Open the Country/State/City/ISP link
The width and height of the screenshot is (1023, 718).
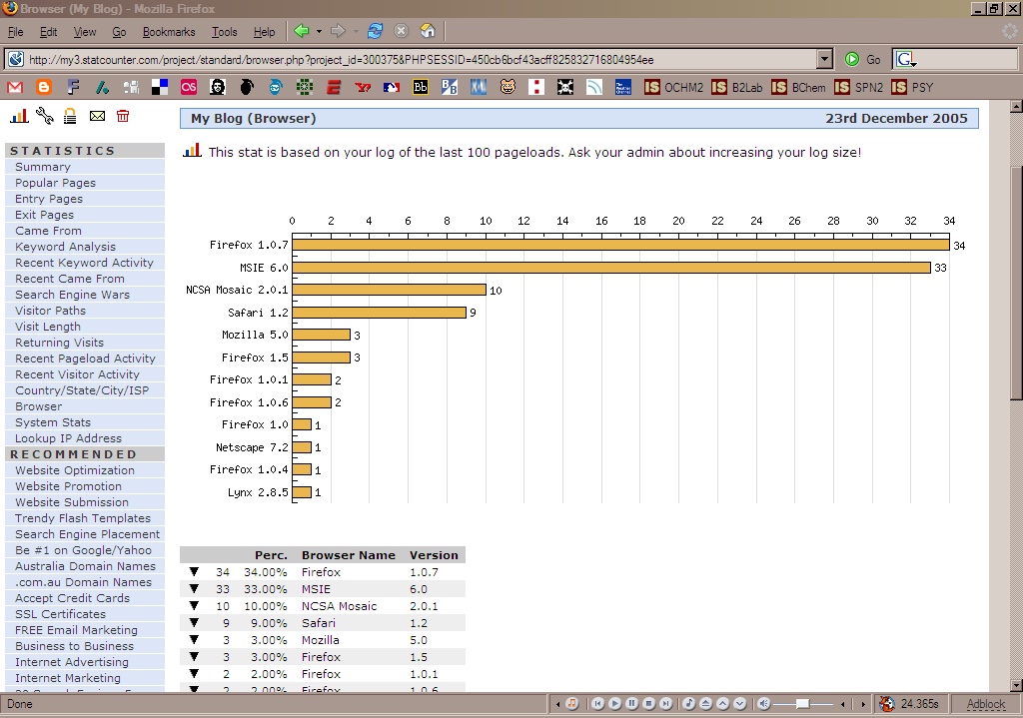click(82, 390)
